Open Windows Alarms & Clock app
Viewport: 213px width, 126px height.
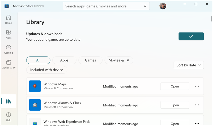click(x=175, y=105)
